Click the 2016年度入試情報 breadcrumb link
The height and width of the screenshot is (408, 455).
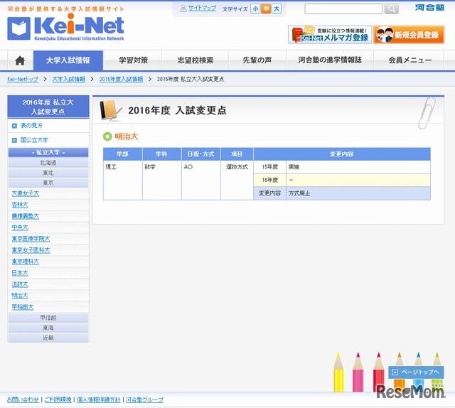[121, 79]
